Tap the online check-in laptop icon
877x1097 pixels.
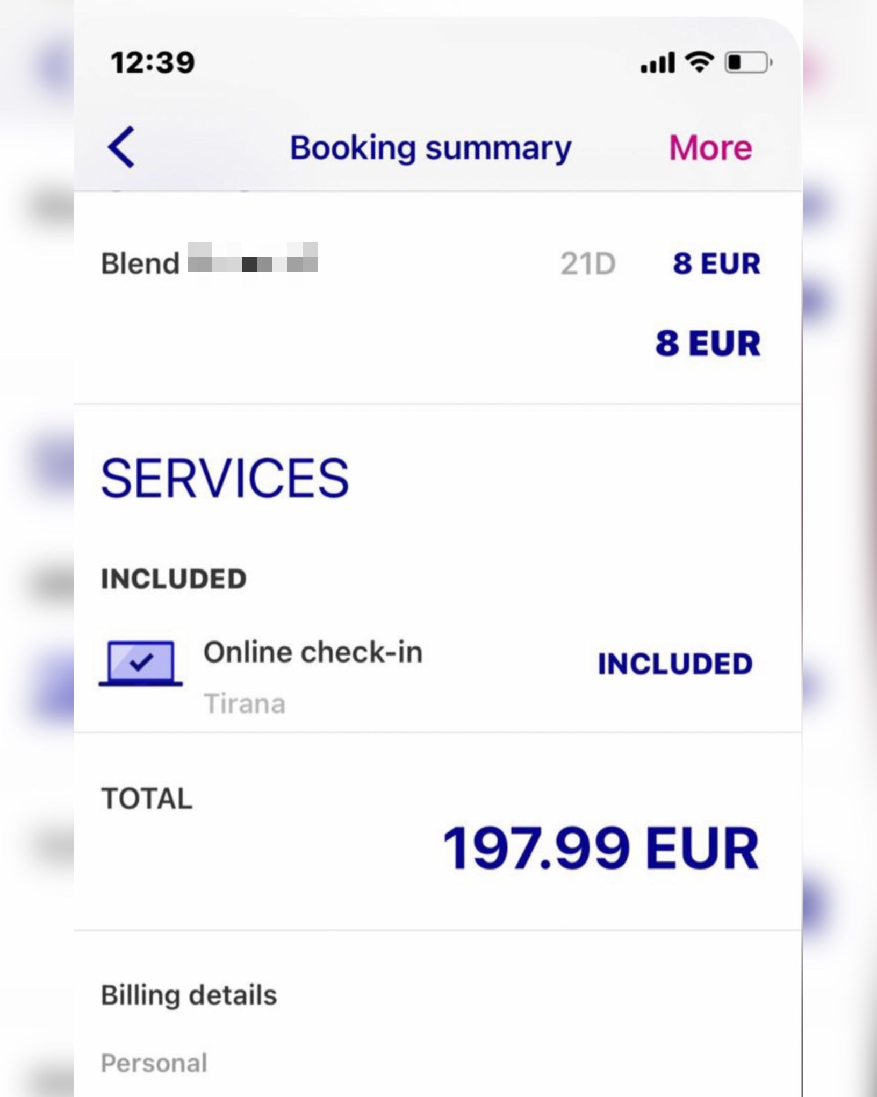pos(141,663)
